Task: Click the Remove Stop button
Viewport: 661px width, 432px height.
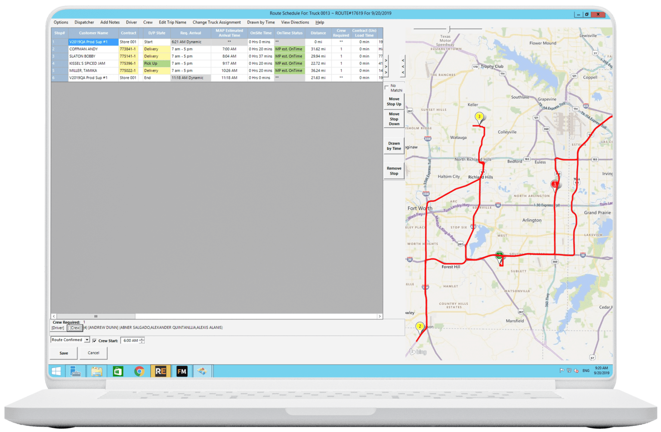Action: tap(394, 170)
